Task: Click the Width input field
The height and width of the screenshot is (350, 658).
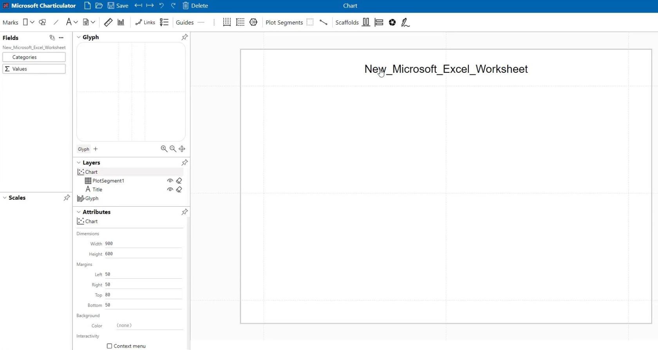Action: [x=143, y=244]
